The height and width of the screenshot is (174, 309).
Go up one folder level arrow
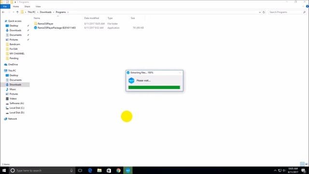coord(17,12)
